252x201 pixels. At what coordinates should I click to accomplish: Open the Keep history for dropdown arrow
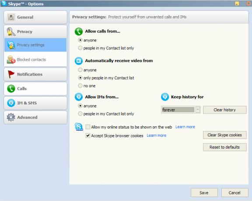point(198,110)
